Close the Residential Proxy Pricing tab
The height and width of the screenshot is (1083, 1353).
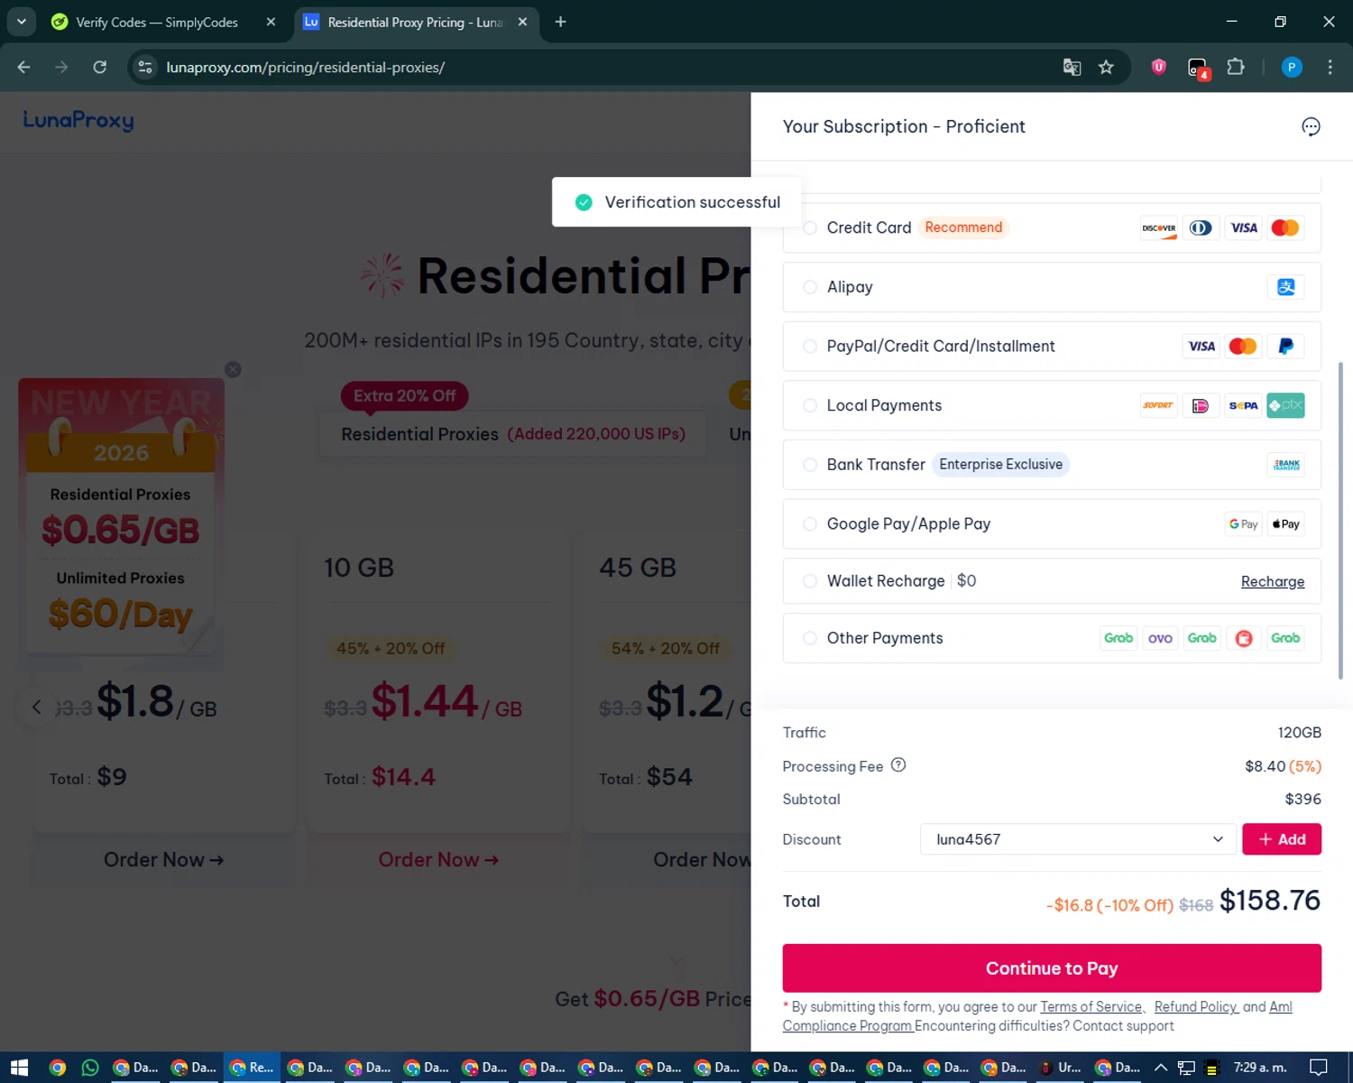(x=522, y=22)
